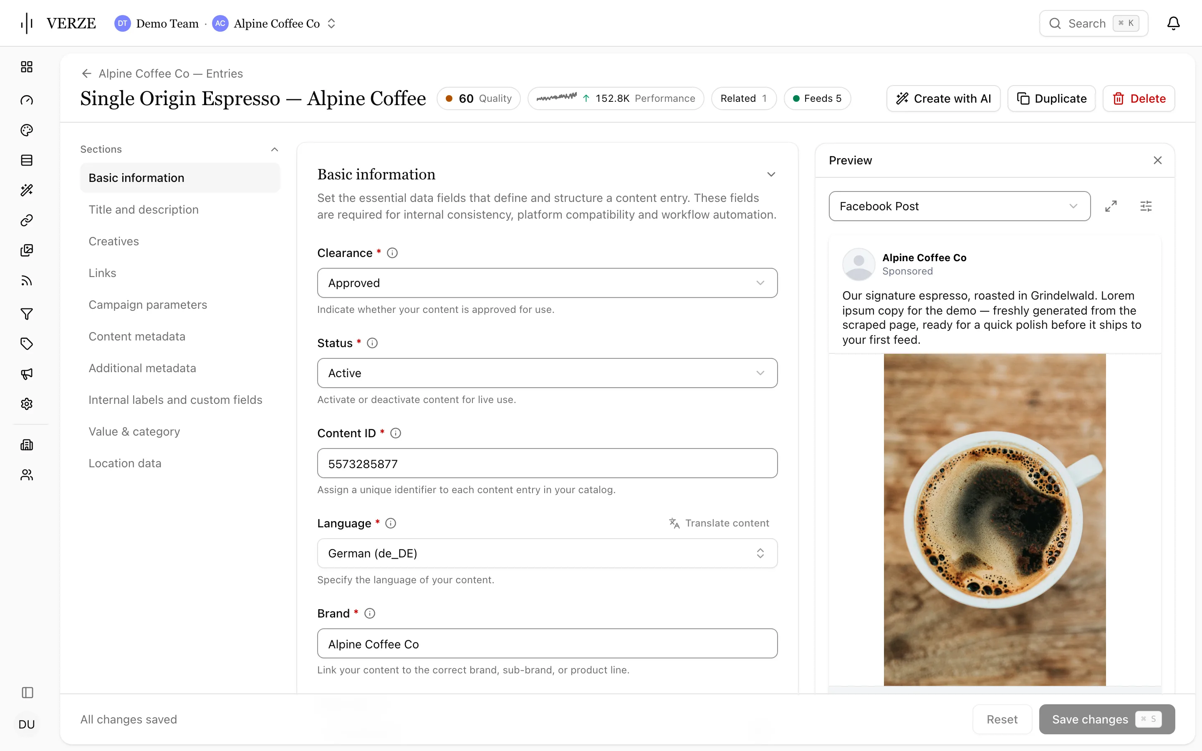Open the notifications bell
The height and width of the screenshot is (751, 1202).
click(1173, 23)
